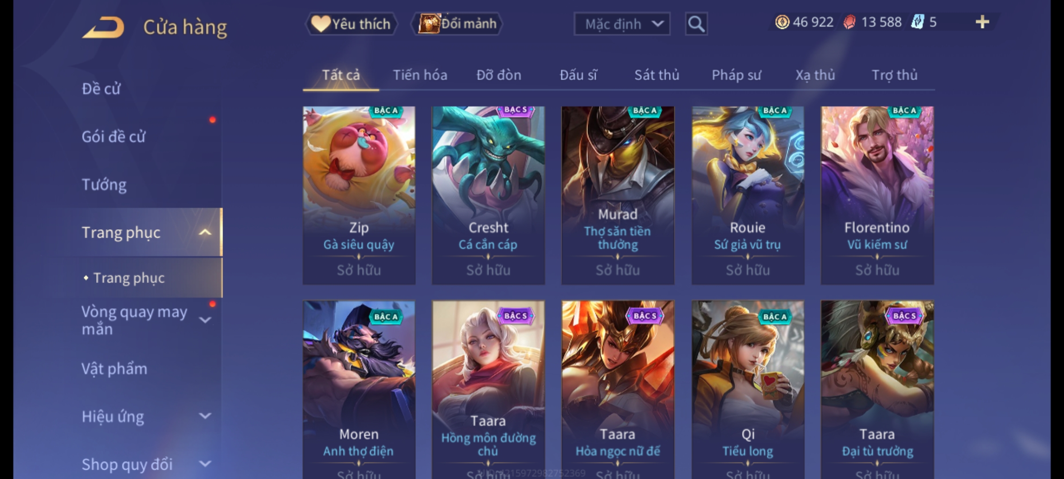This screenshot has width=1064, height=479.
Task: Open the Tướng sidebar item
Action: tap(104, 185)
